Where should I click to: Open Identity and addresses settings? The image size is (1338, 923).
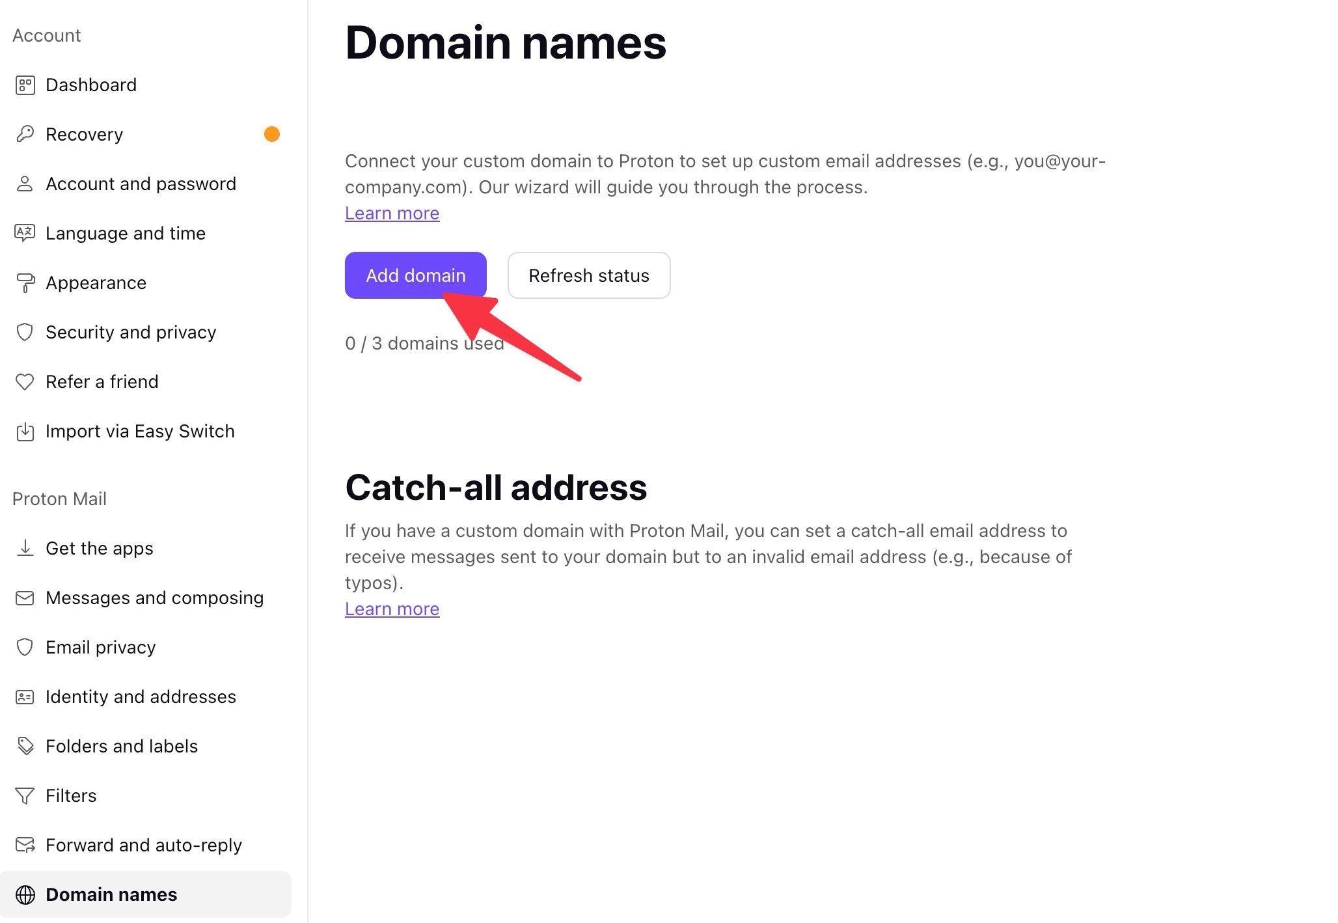click(141, 696)
